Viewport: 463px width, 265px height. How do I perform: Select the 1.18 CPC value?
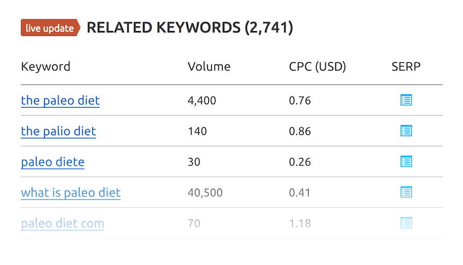(300, 224)
